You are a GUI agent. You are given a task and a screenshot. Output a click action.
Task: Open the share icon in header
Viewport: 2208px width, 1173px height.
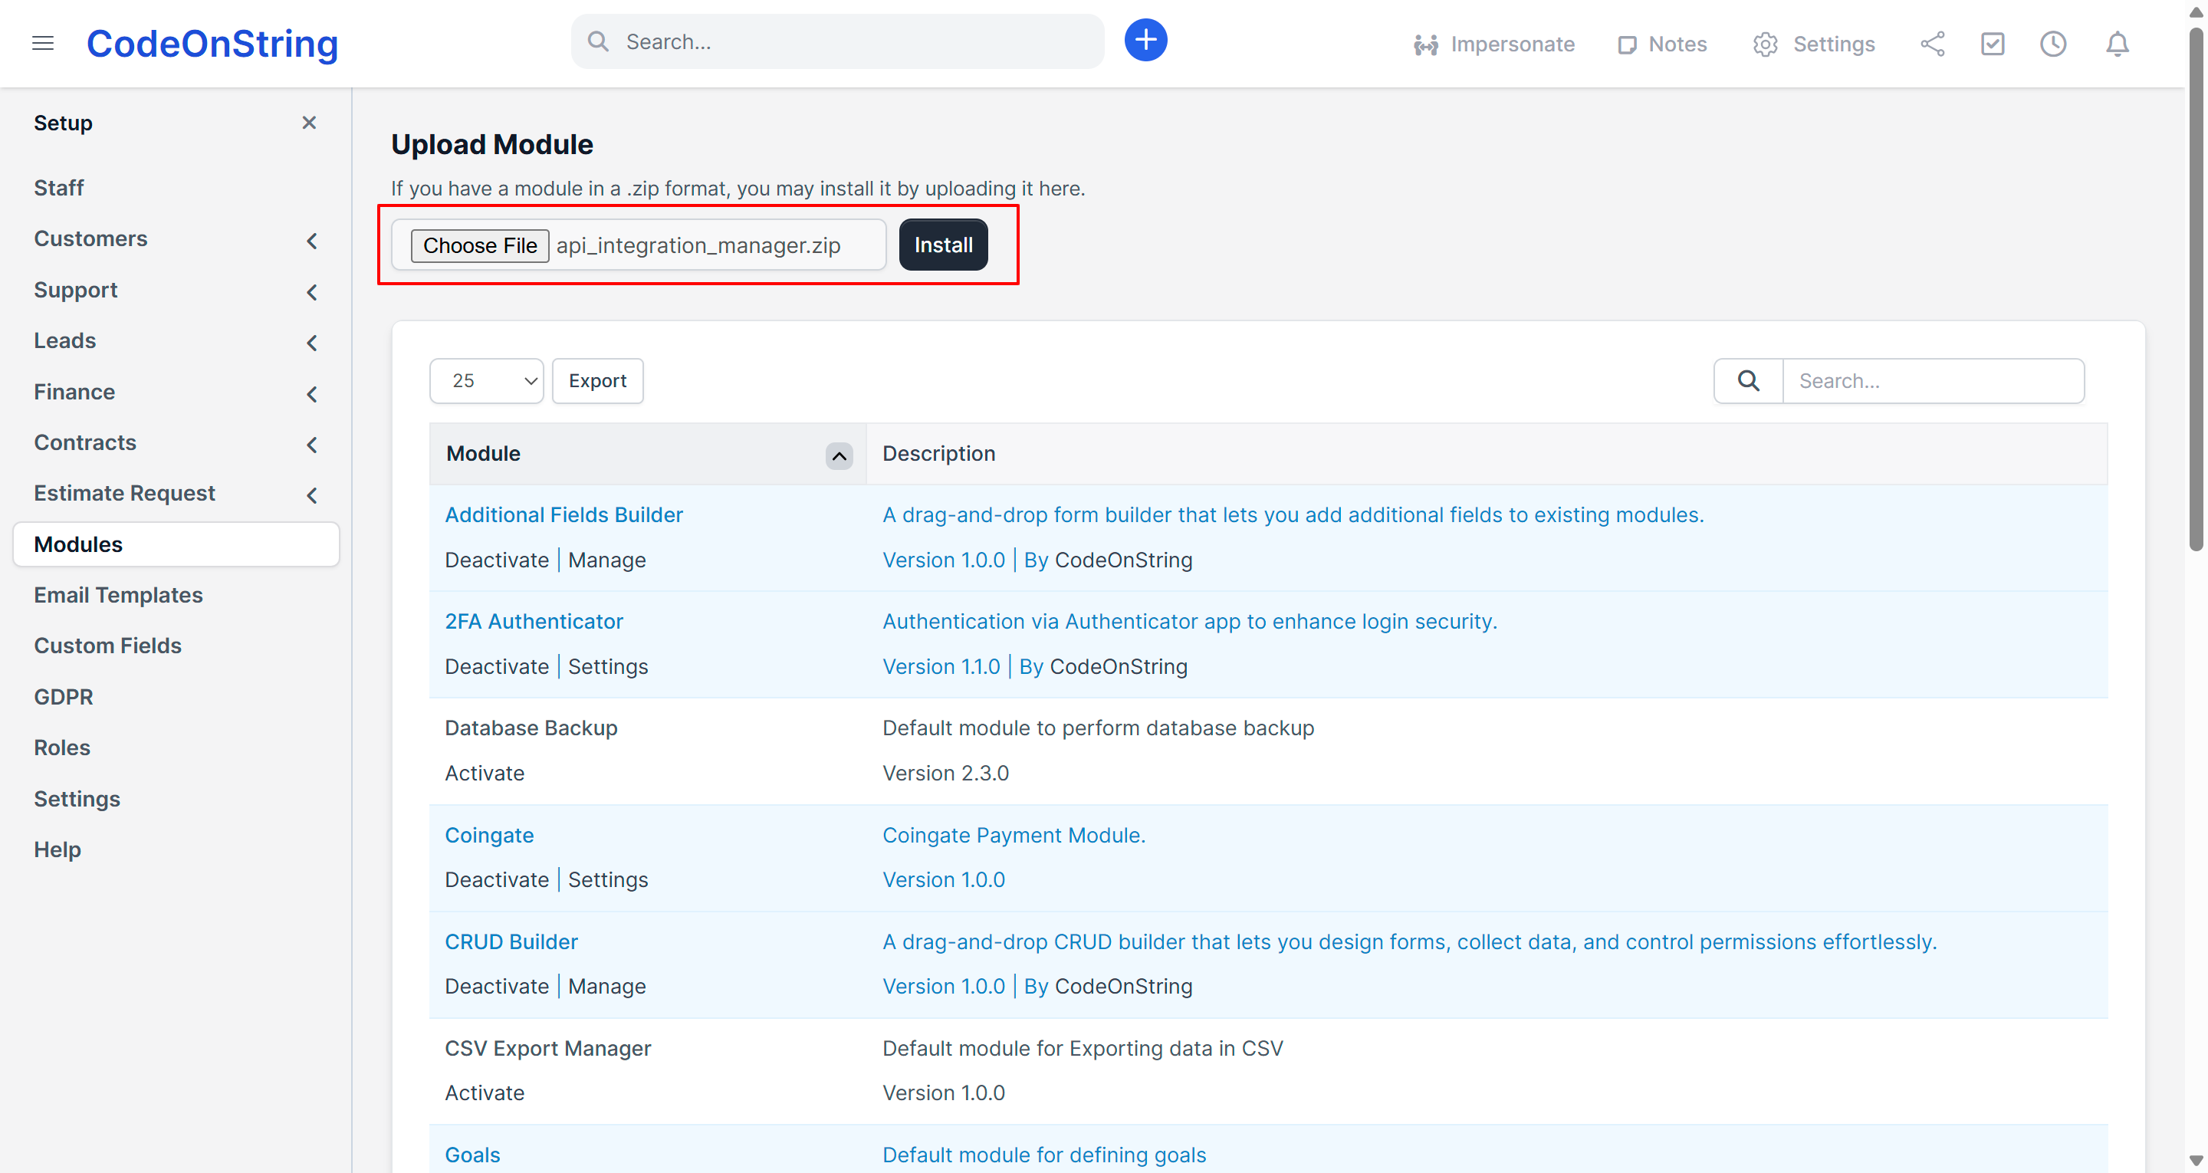(x=1932, y=44)
